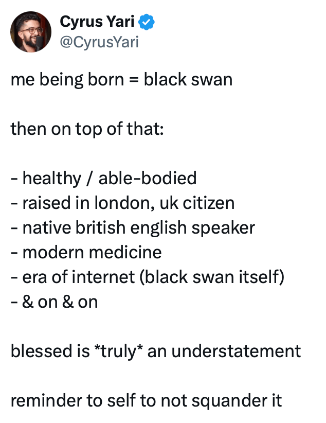Select the "raised in london, uk citizen" bullet

122,203
